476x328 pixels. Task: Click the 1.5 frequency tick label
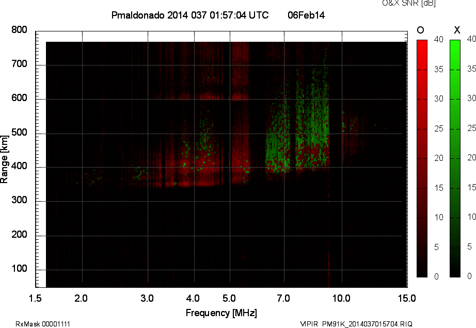point(35,298)
